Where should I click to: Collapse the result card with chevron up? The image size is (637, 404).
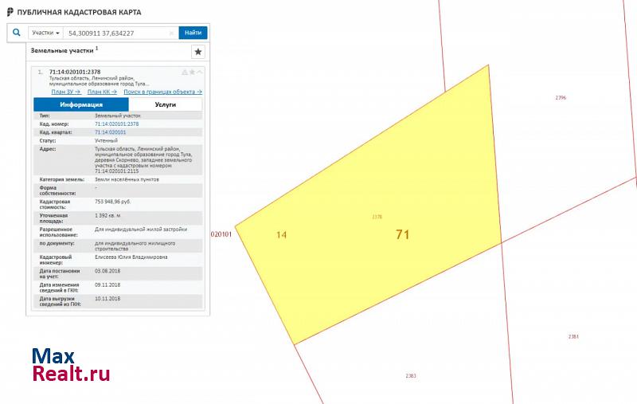click(x=199, y=73)
